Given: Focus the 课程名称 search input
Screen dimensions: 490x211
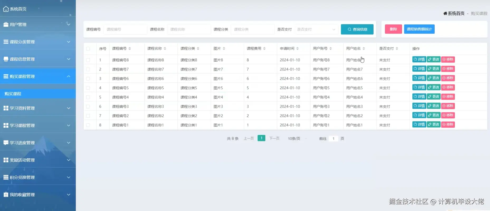Looking at the screenshot, I should pyautogui.click(x=189, y=29).
